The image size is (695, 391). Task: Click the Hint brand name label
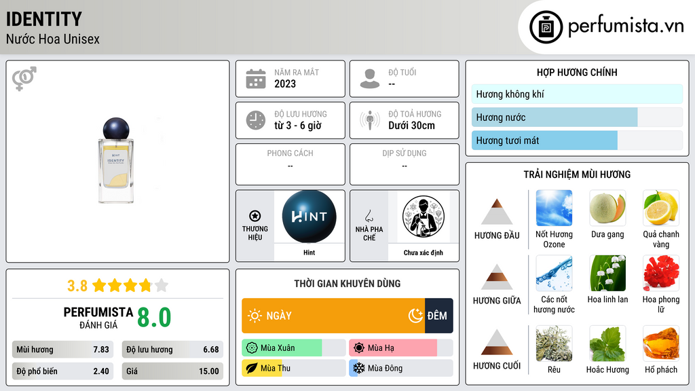pos(309,253)
